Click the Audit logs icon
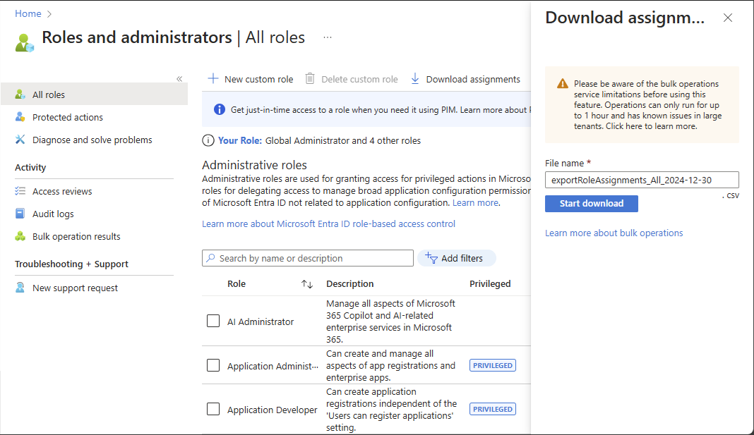The width and height of the screenshot is (754, 435). point(20,214)
